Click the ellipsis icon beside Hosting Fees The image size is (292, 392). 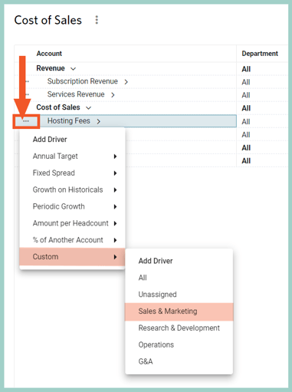coord(26,121)
